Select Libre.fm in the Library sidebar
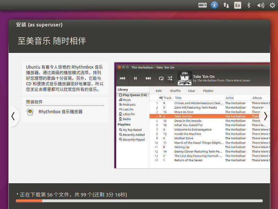 coord(127,114)
